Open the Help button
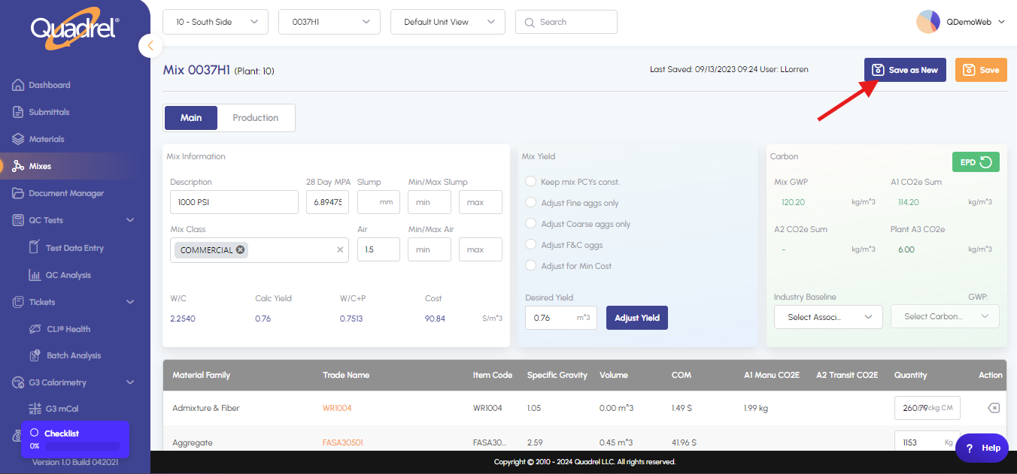Image resolution: width=1017 pixels, height=474 pixels. 982,448
